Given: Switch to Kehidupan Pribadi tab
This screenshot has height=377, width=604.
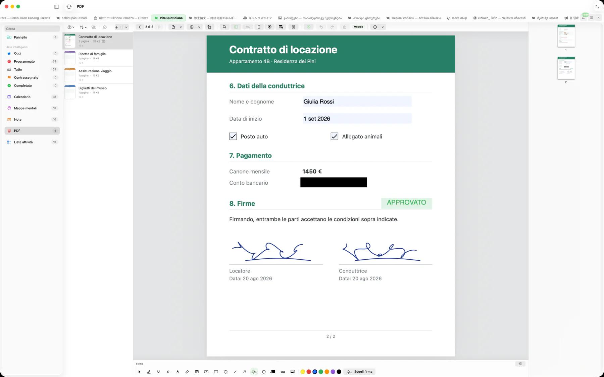Looking at the screenshot, I should point(72,18).
